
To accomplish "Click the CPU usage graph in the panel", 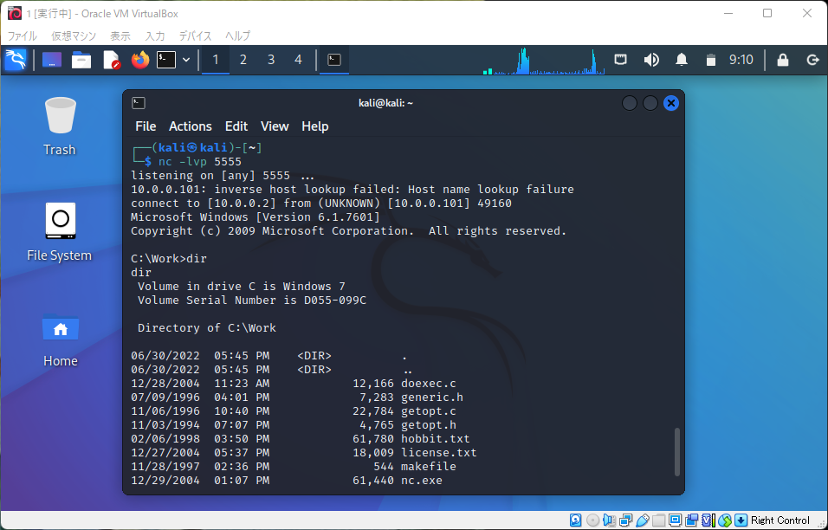I will [x=544, y=61].
